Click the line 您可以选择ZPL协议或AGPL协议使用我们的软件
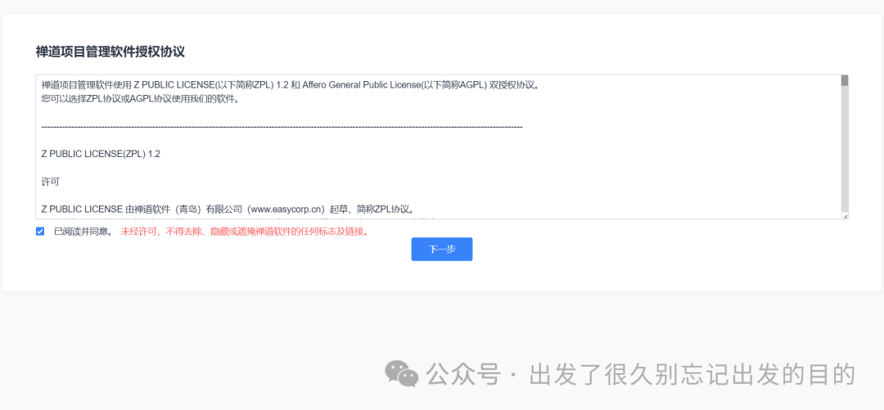Screen dimensions: 884x410 [x=141, y=100]
